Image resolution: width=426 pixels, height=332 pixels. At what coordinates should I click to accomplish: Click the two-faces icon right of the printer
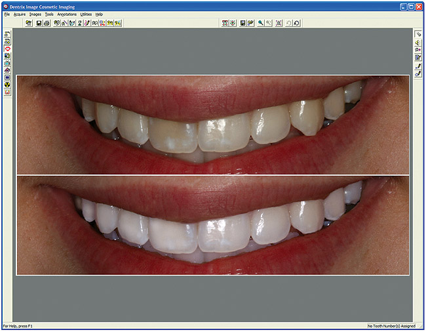coord(57,23)
